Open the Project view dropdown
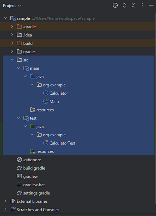156x216 pixels. [12, 6]
